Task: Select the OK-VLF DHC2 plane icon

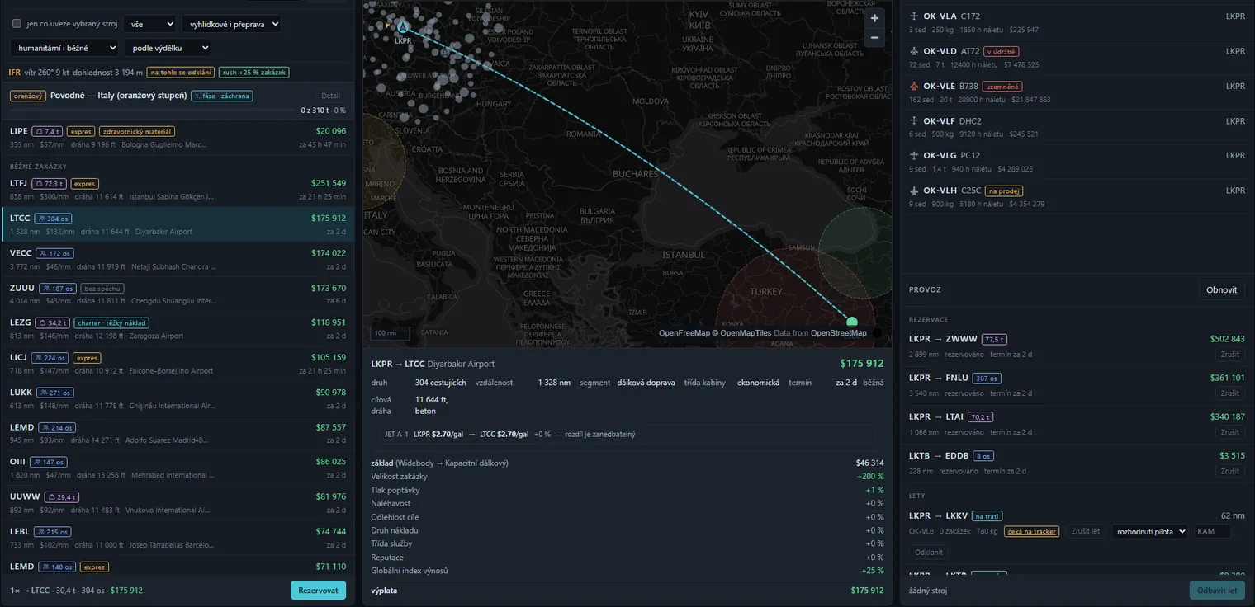Action: [914, 121]
